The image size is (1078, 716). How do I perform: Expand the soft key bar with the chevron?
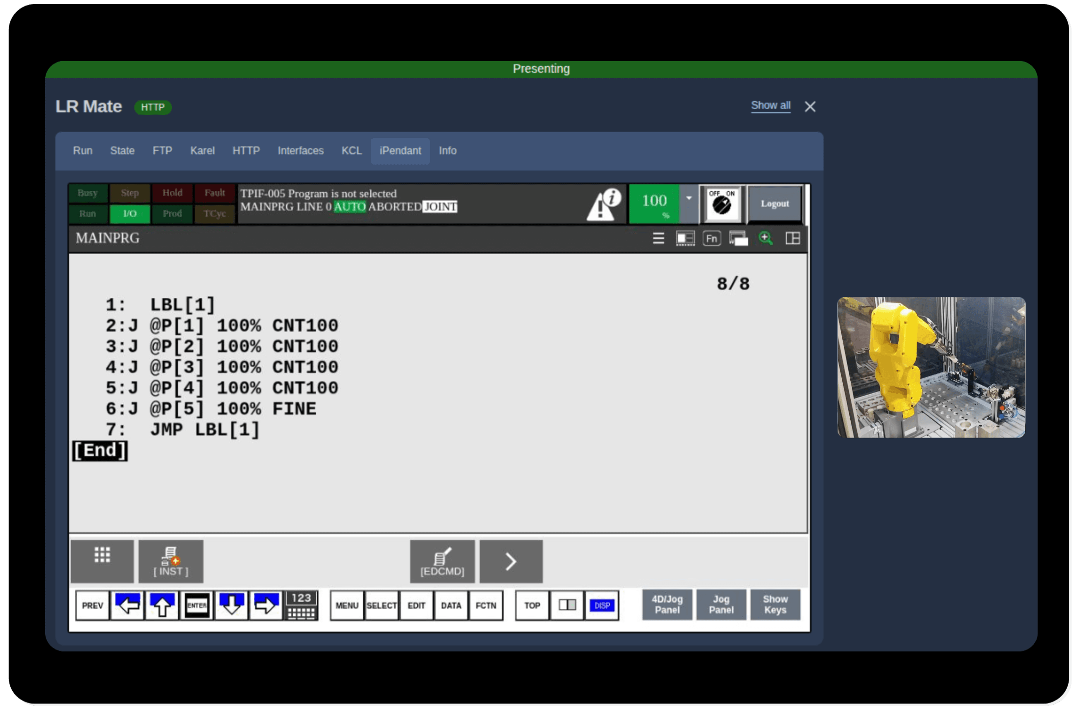511,561
